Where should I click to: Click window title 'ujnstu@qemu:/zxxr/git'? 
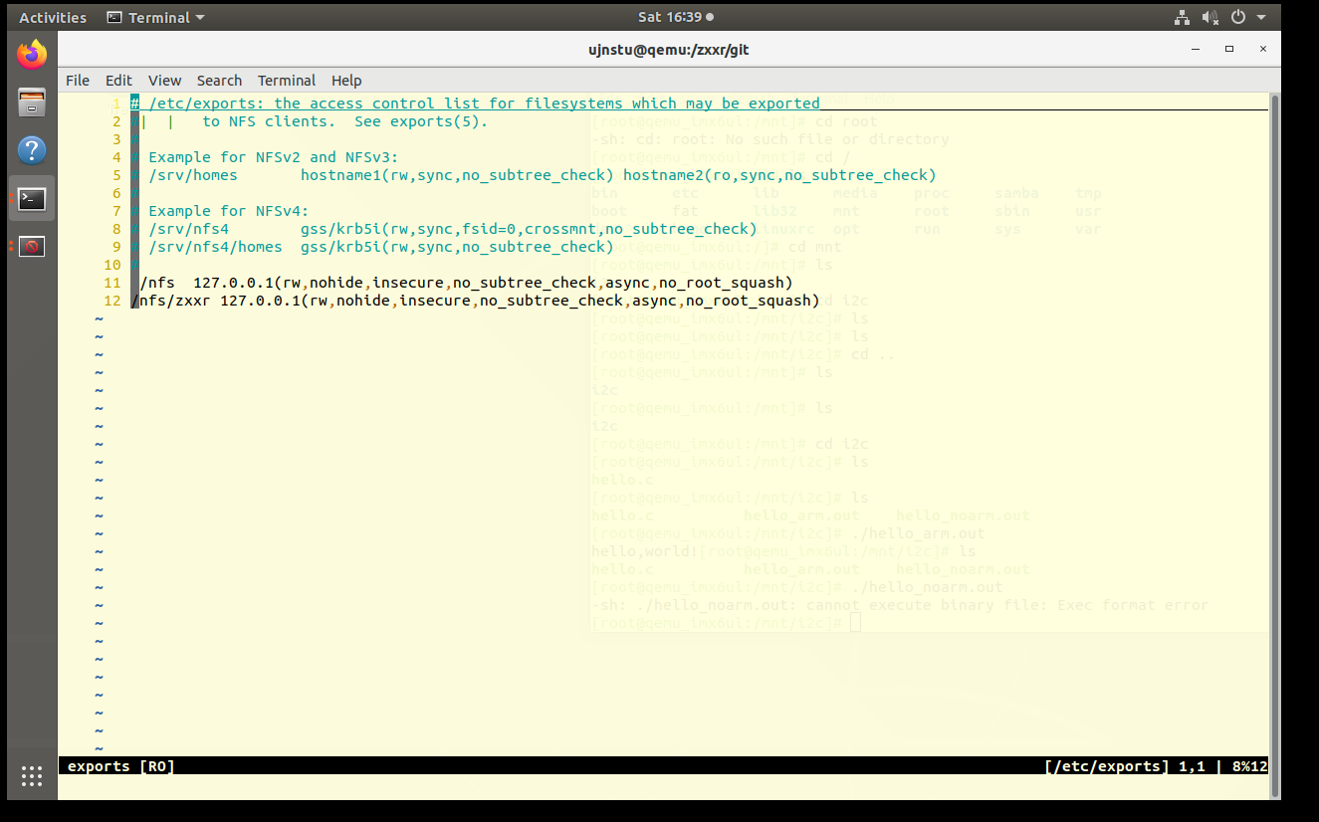(668, 49)
